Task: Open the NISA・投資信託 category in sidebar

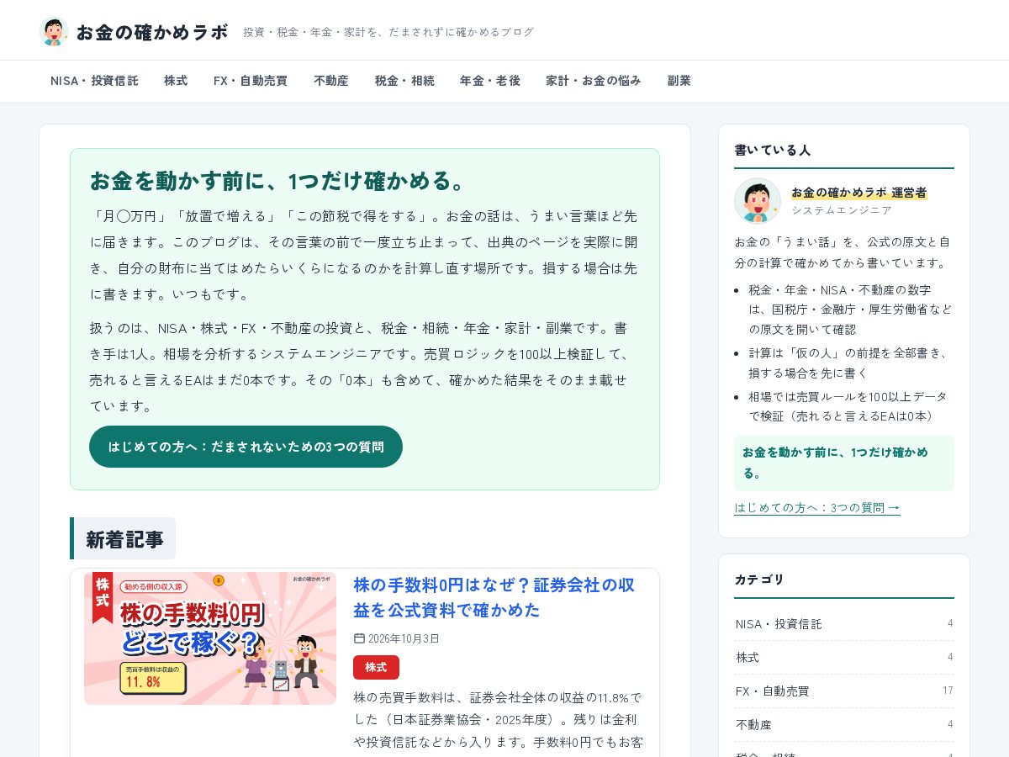Action: click(x=844, y=624)
